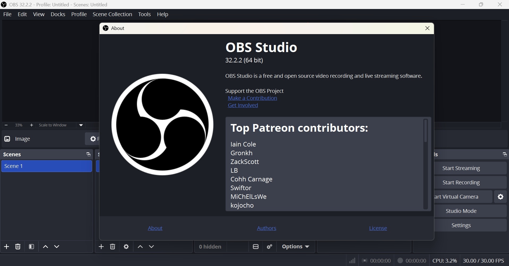Screen dimensions: 509x266
Task: Open the Edit menu
Action: [23, 14]
